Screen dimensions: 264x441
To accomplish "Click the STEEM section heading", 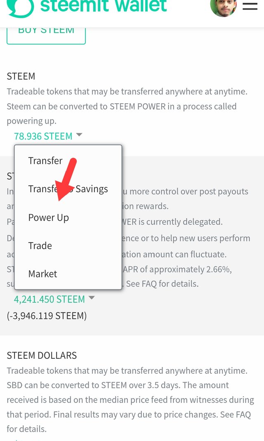I will 21,76.
